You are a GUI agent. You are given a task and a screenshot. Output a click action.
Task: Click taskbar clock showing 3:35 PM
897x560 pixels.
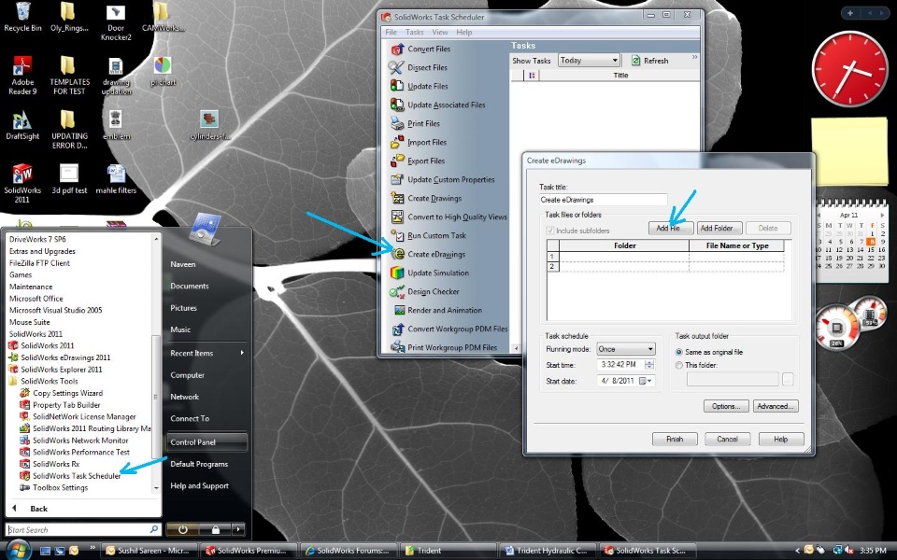873,551
